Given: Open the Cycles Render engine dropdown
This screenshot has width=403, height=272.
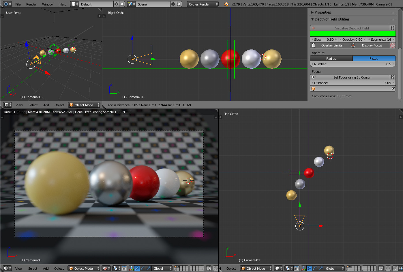Looking at the screenshot, I should (x=203, y=4).
